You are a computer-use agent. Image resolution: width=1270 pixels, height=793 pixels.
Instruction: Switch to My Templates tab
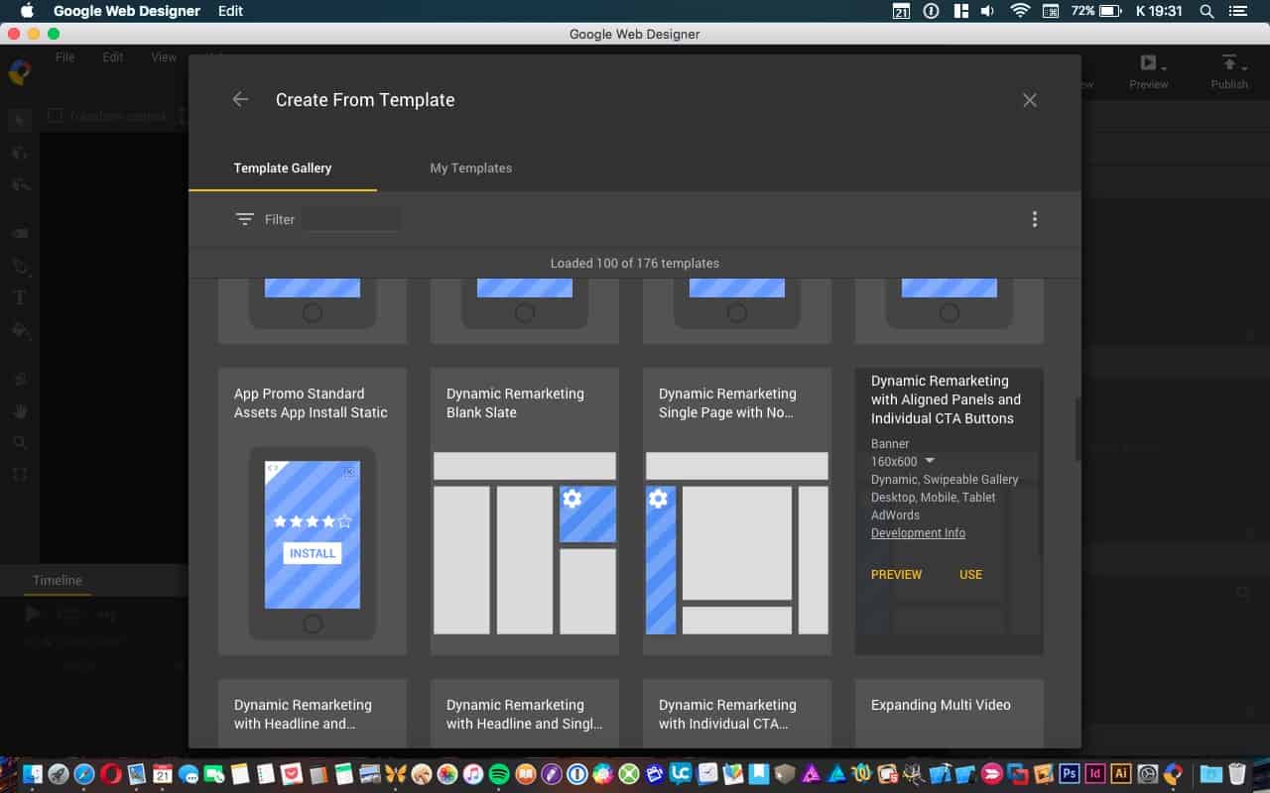click(471, 168)
